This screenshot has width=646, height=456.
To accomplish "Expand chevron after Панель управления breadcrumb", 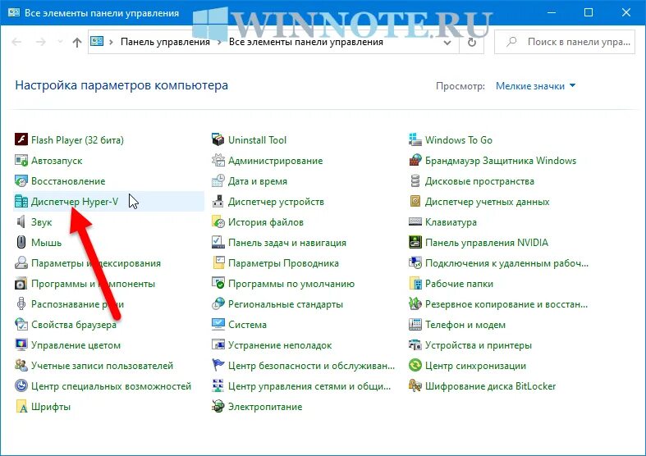I will (x=219, y=42).
